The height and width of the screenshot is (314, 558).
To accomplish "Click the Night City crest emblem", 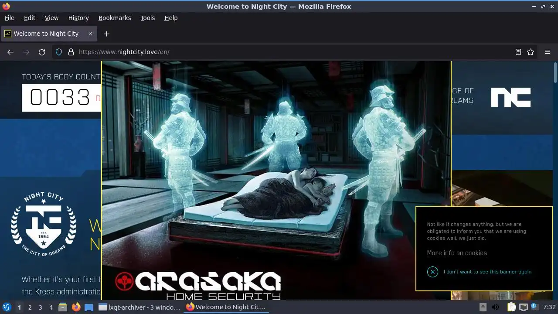I will click(x=44, y=224).
